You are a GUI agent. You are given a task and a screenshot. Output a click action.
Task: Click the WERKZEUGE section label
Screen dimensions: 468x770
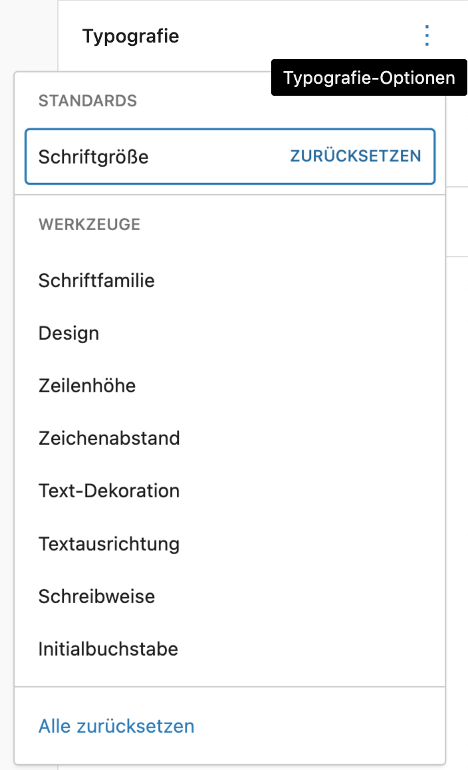coord(89,225)
